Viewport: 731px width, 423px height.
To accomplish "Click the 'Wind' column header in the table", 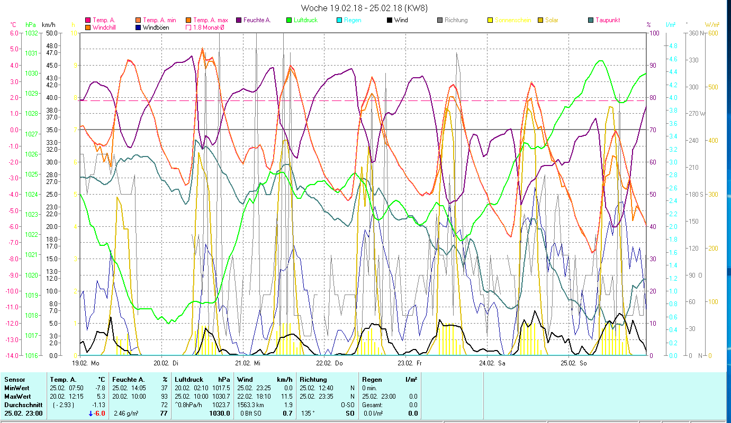I will pyautogui.click(x=245, y=380).
